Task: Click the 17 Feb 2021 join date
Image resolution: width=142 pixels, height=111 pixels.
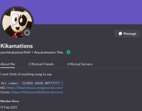Action: (x=9, y=108)
